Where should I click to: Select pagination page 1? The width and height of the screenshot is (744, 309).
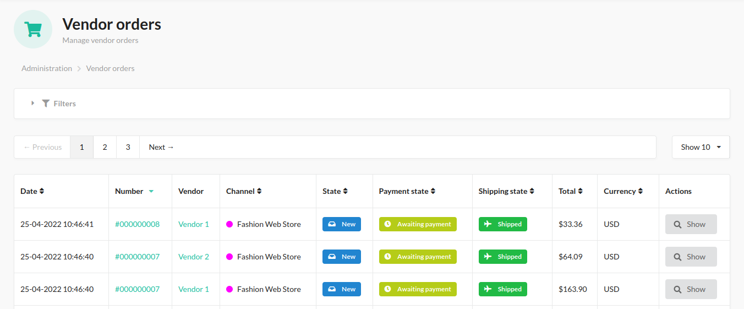82,147
